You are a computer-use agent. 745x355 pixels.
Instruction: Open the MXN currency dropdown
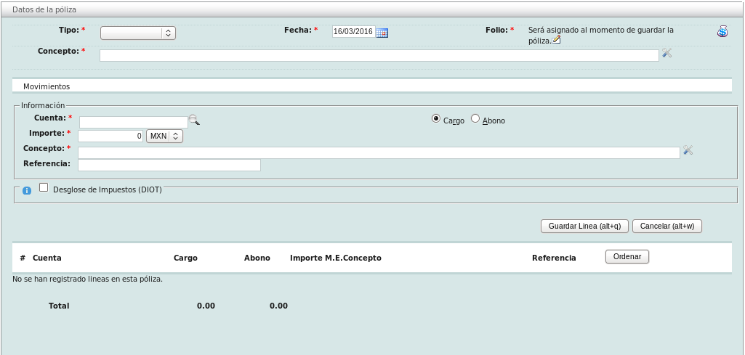click(x=164, y=136)
